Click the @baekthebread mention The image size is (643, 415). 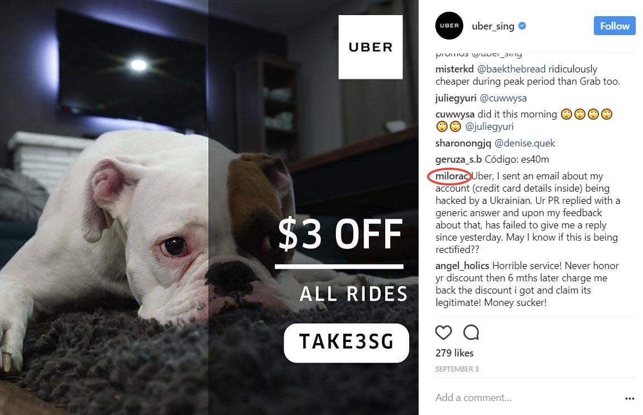pos(511,69)
